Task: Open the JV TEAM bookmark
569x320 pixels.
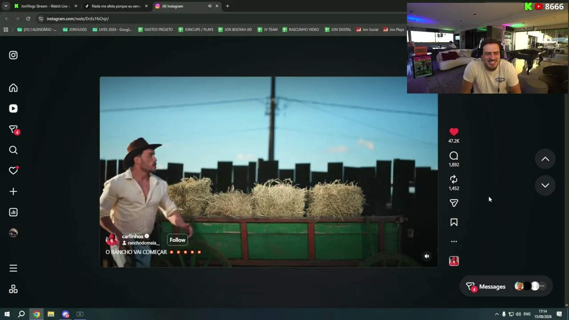Action: point(267,30)
